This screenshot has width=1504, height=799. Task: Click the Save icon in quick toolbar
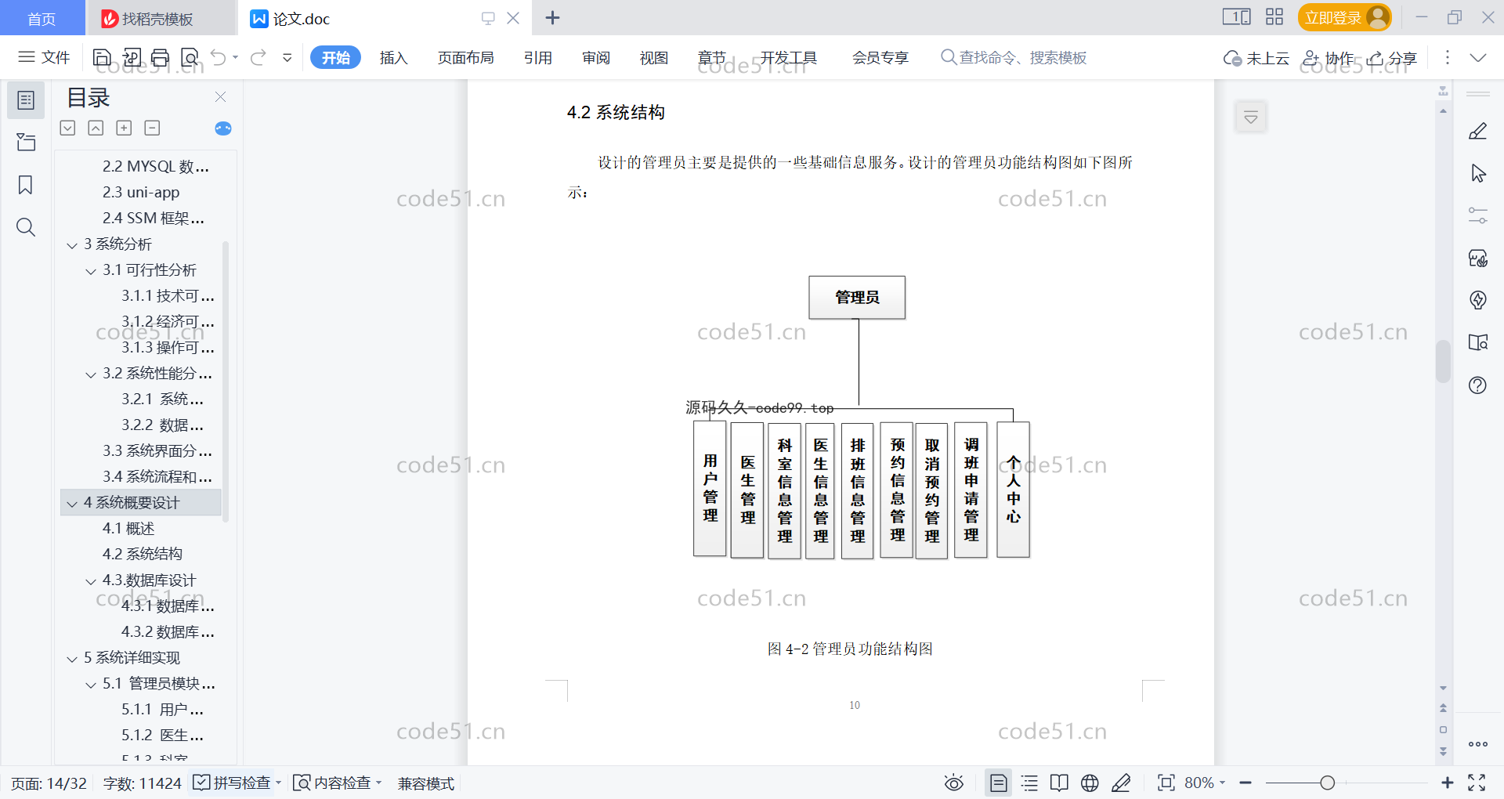(x=102, y=57)
